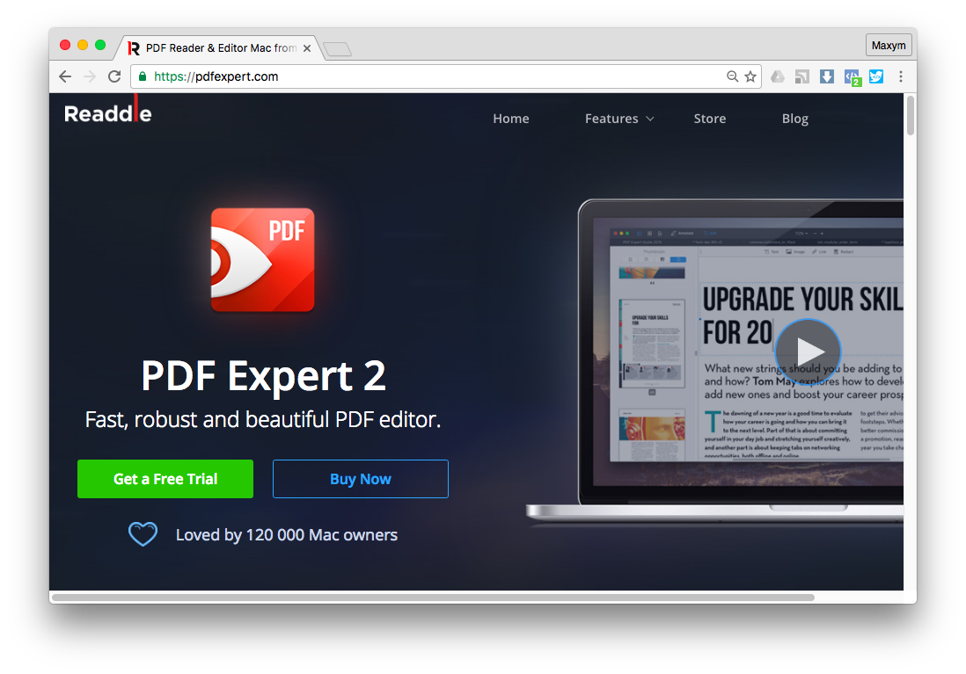Click the red close window button
The width and height of the screenshot is (966, 674).
(65, 45)
